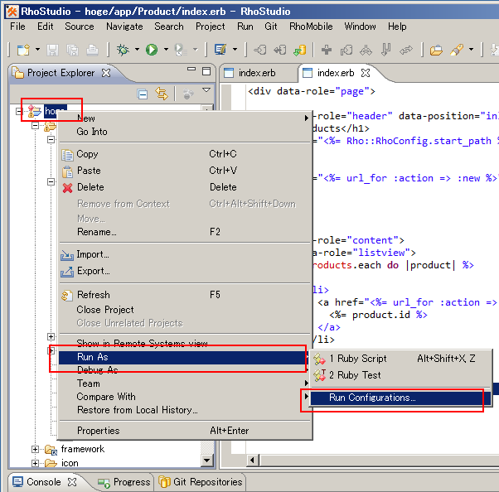Choose Rename... in the context menu
This screenshot has height=492, width=499.
[185, 232]
